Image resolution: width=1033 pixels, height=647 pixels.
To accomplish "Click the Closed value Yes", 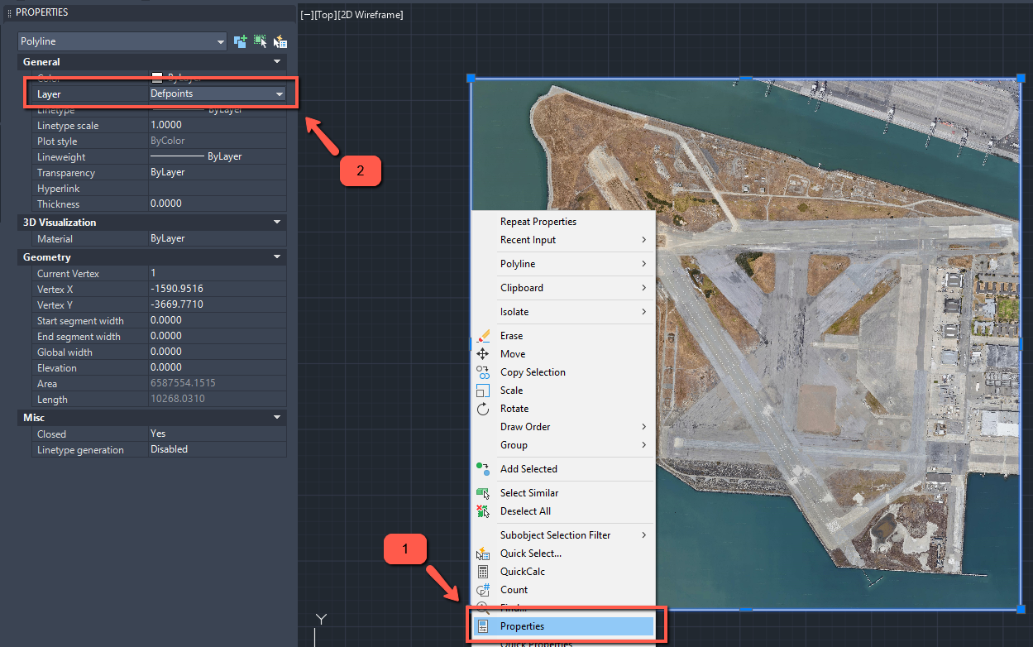I will tap(218, 434).
